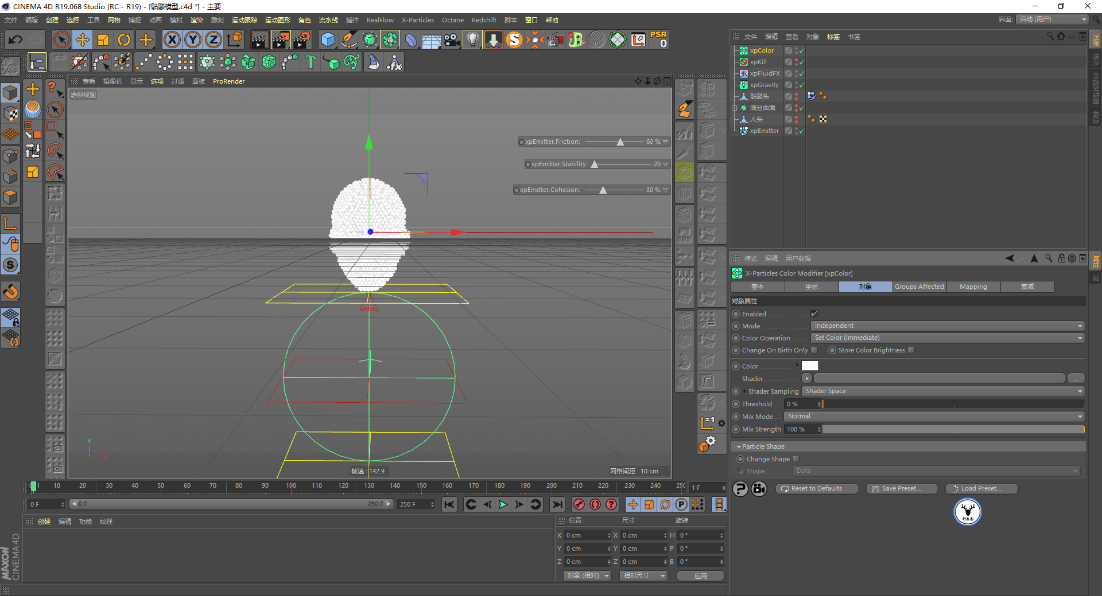This screenshot has height=596, width=1102.
Task: Add MoText with green T icon
Action: (x=311, y=62)
